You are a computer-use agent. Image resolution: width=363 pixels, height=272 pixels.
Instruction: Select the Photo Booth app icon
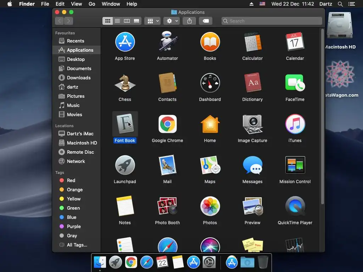(x=167, y=206)
